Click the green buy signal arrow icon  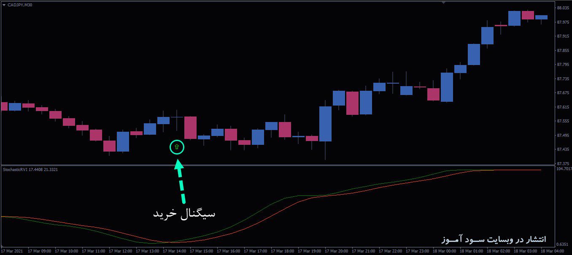pos(177,147)
